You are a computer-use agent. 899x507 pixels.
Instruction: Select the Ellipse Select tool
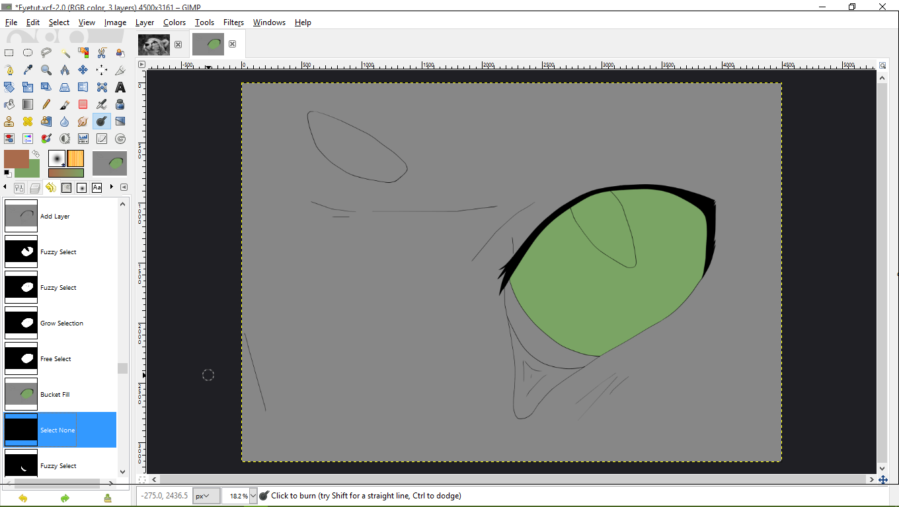tap(28, 53)
